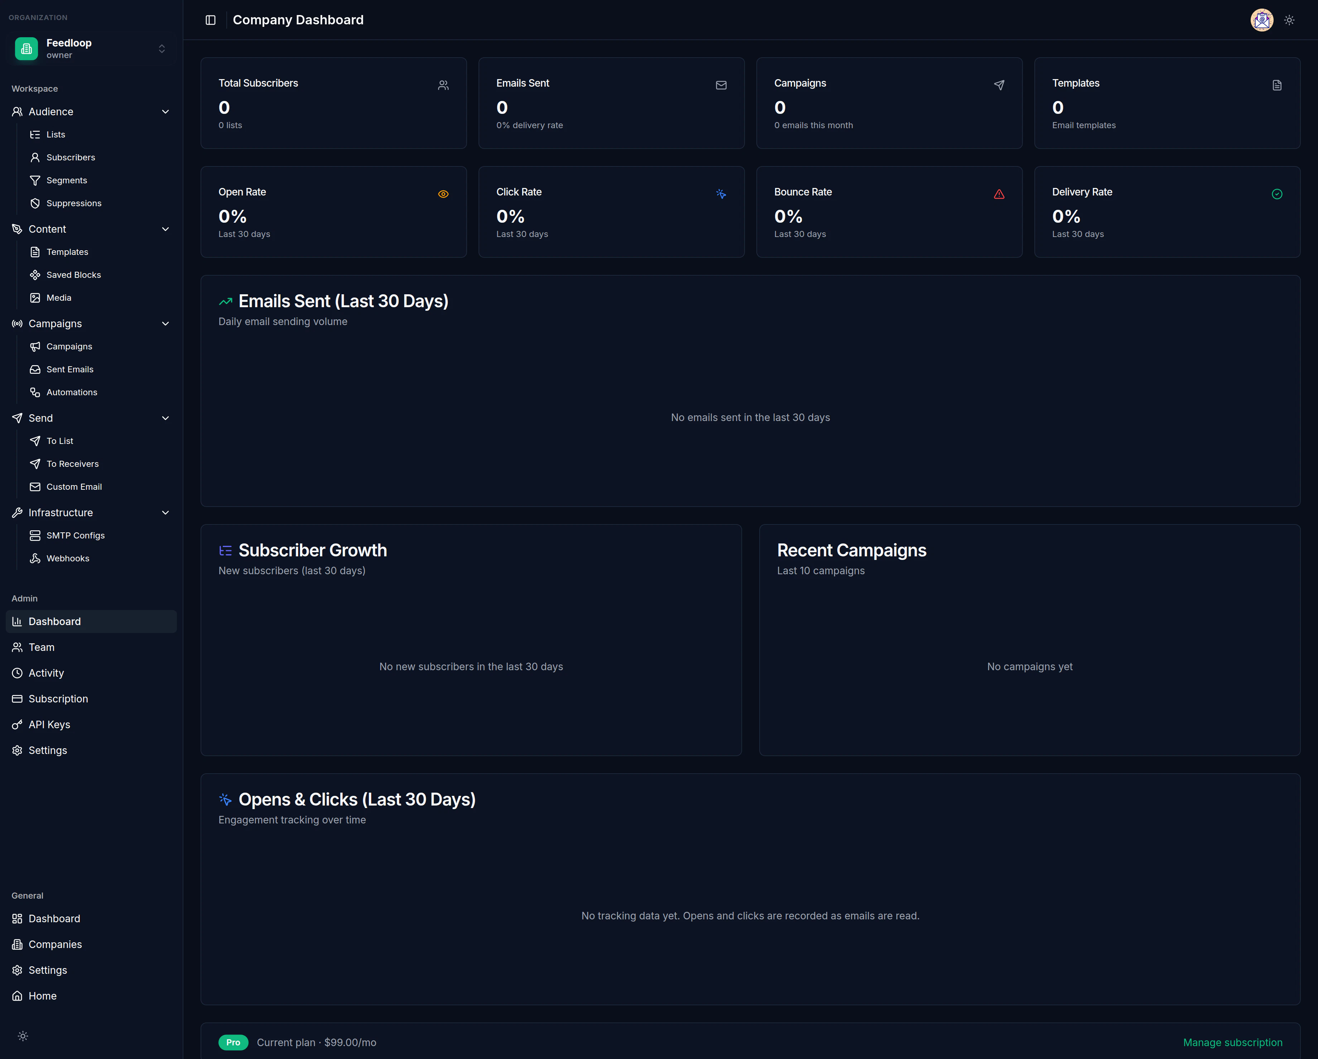Click the Manage subscription link

1232,1042
